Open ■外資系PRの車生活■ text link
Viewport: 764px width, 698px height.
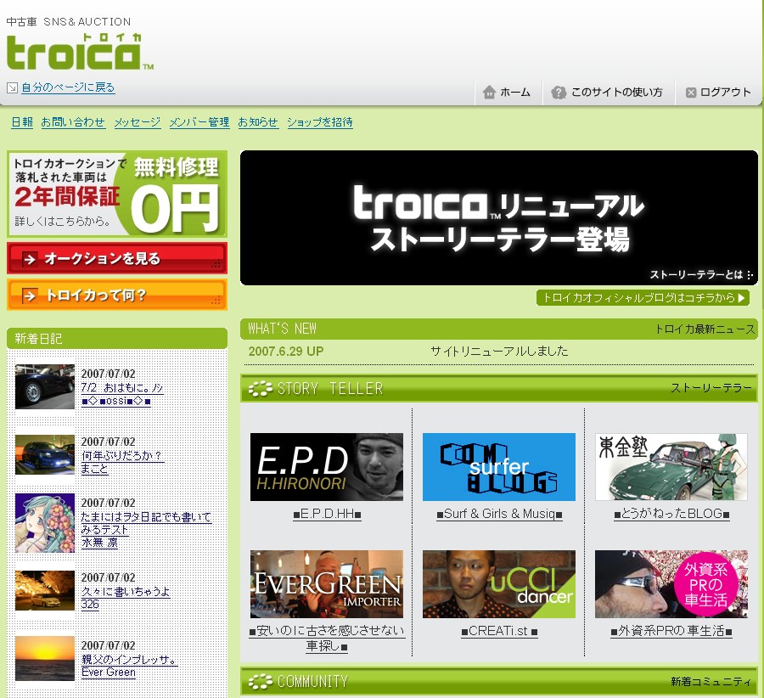pyautogui.click(x=671, y=631)
